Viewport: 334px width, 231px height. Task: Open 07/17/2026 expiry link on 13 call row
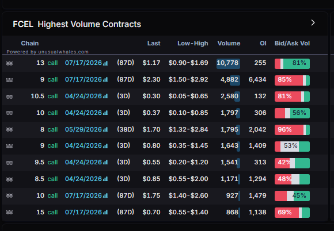83,63
